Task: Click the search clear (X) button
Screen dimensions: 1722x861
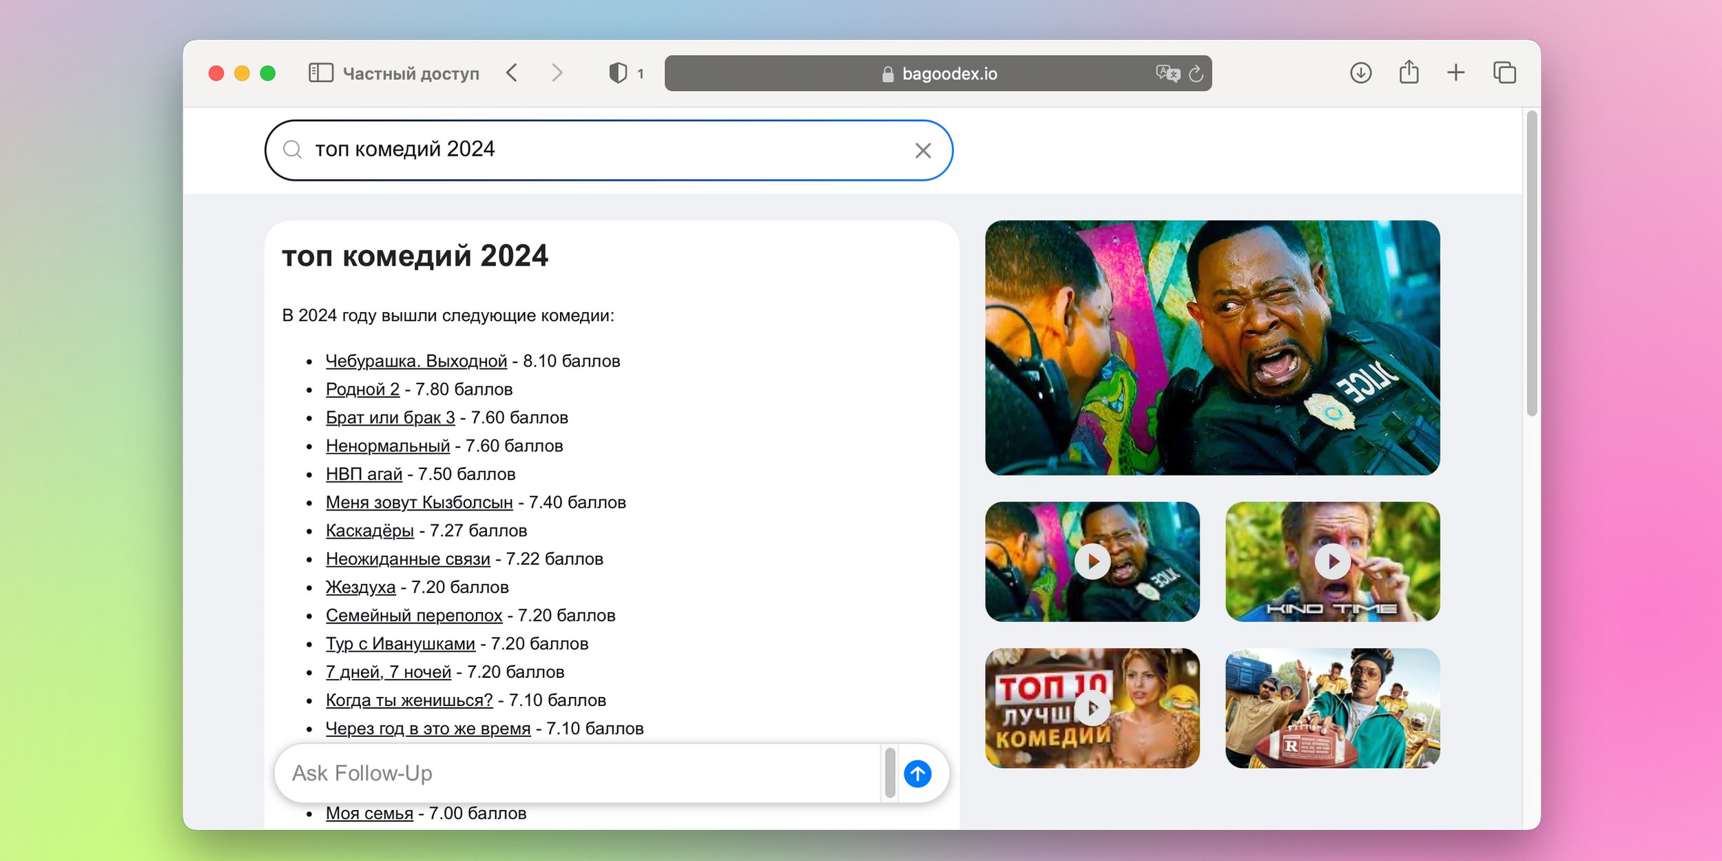Action: pos(924,150)
